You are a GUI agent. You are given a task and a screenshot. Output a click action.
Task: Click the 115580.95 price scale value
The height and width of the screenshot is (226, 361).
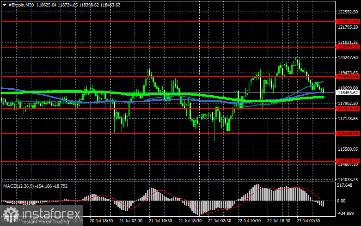(x=348, y=149)
